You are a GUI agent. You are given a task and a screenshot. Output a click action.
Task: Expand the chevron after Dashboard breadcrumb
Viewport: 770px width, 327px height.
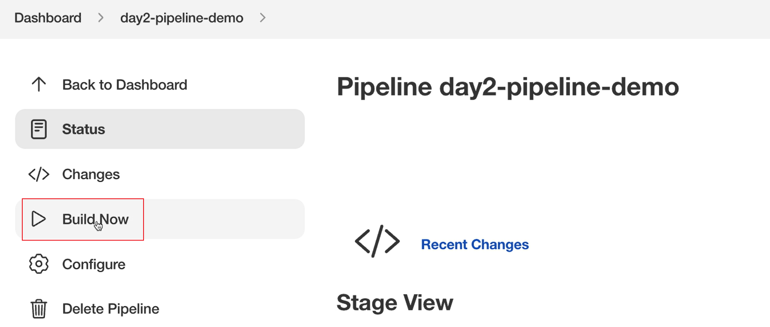pyautogui.click(x=101, y=18)
